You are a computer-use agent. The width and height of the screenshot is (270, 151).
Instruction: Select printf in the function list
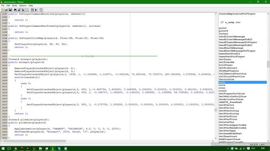223,31
